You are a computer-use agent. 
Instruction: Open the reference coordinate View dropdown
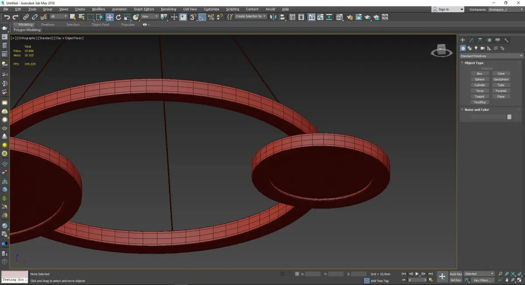pos(149,17)
